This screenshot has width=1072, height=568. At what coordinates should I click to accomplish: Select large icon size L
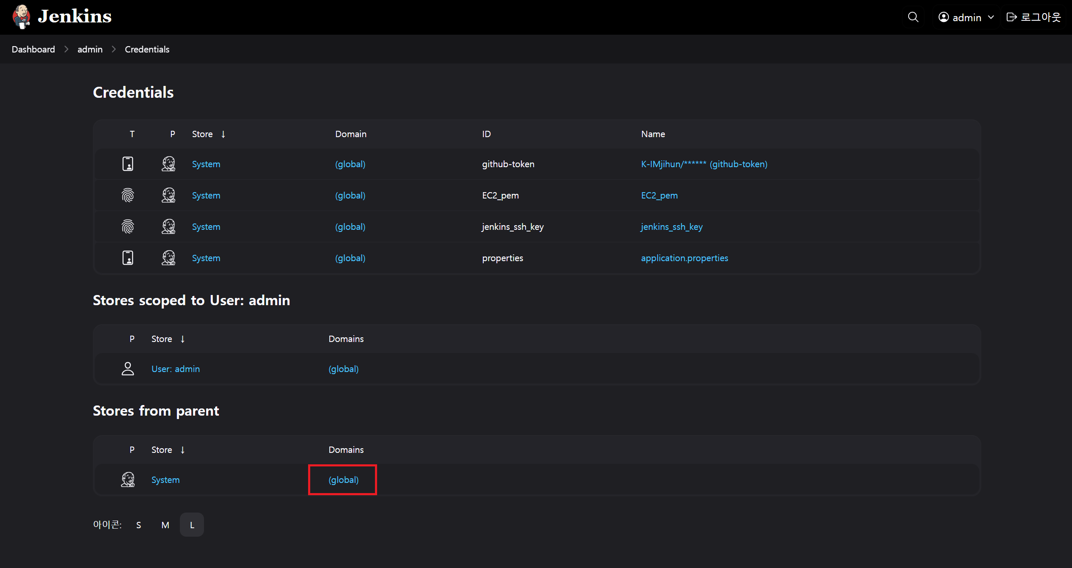pos(192,525)
